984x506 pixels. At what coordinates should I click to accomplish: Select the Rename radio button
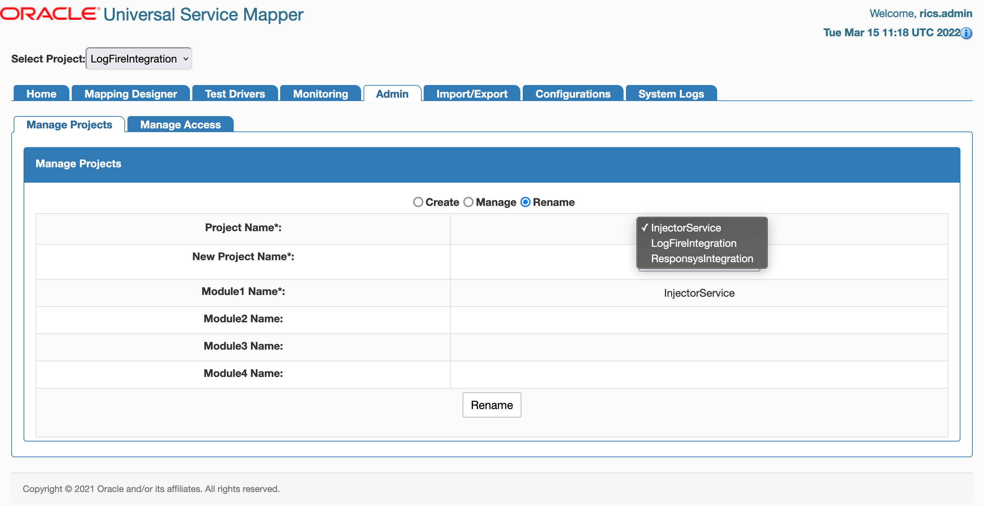(x=525, y=202)
